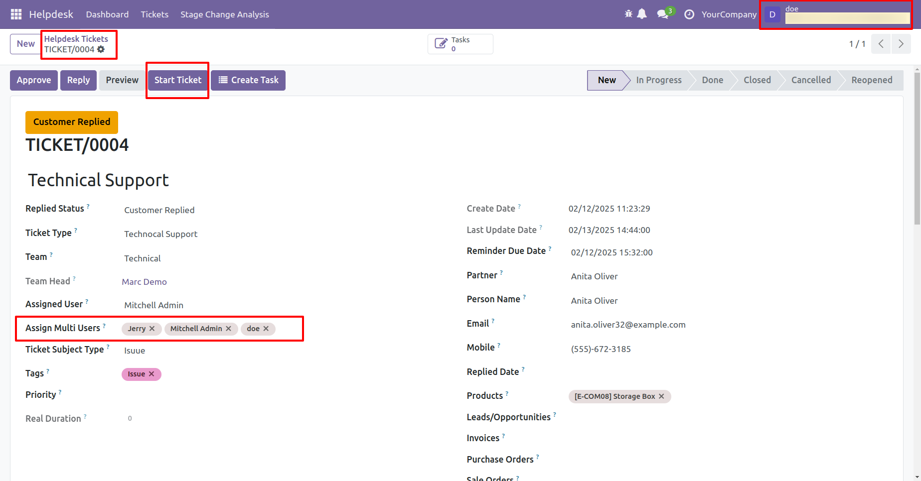The image size is (921, 481).
Task: Open the Helpdesk Tickets breadcrumb link
Action: 76,39
